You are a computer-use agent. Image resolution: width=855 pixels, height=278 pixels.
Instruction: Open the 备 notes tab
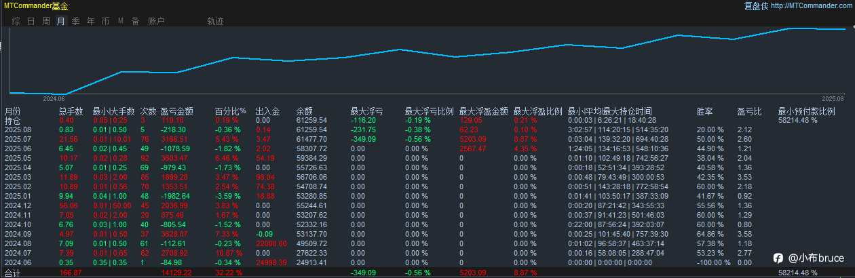(x=135, y=21)
